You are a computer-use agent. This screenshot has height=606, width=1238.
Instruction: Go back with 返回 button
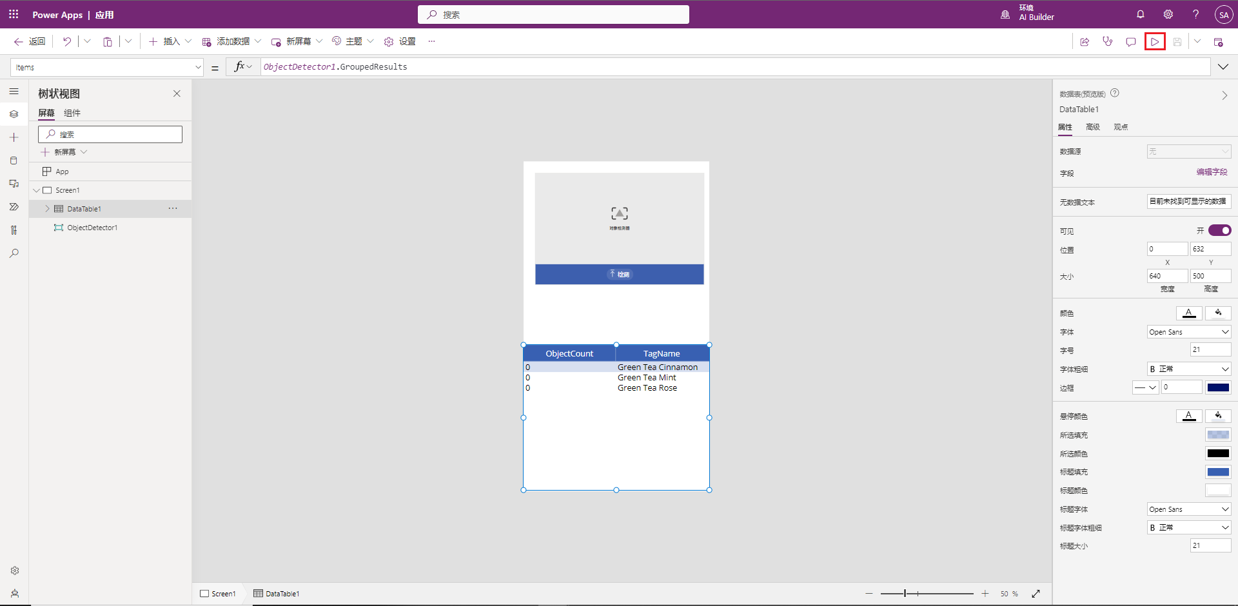30,41
